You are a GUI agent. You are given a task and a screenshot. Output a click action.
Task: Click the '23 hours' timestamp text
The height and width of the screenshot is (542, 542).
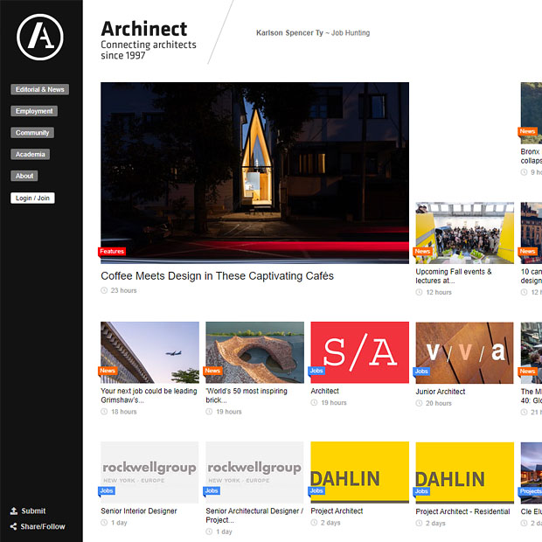tap(124, 290)
